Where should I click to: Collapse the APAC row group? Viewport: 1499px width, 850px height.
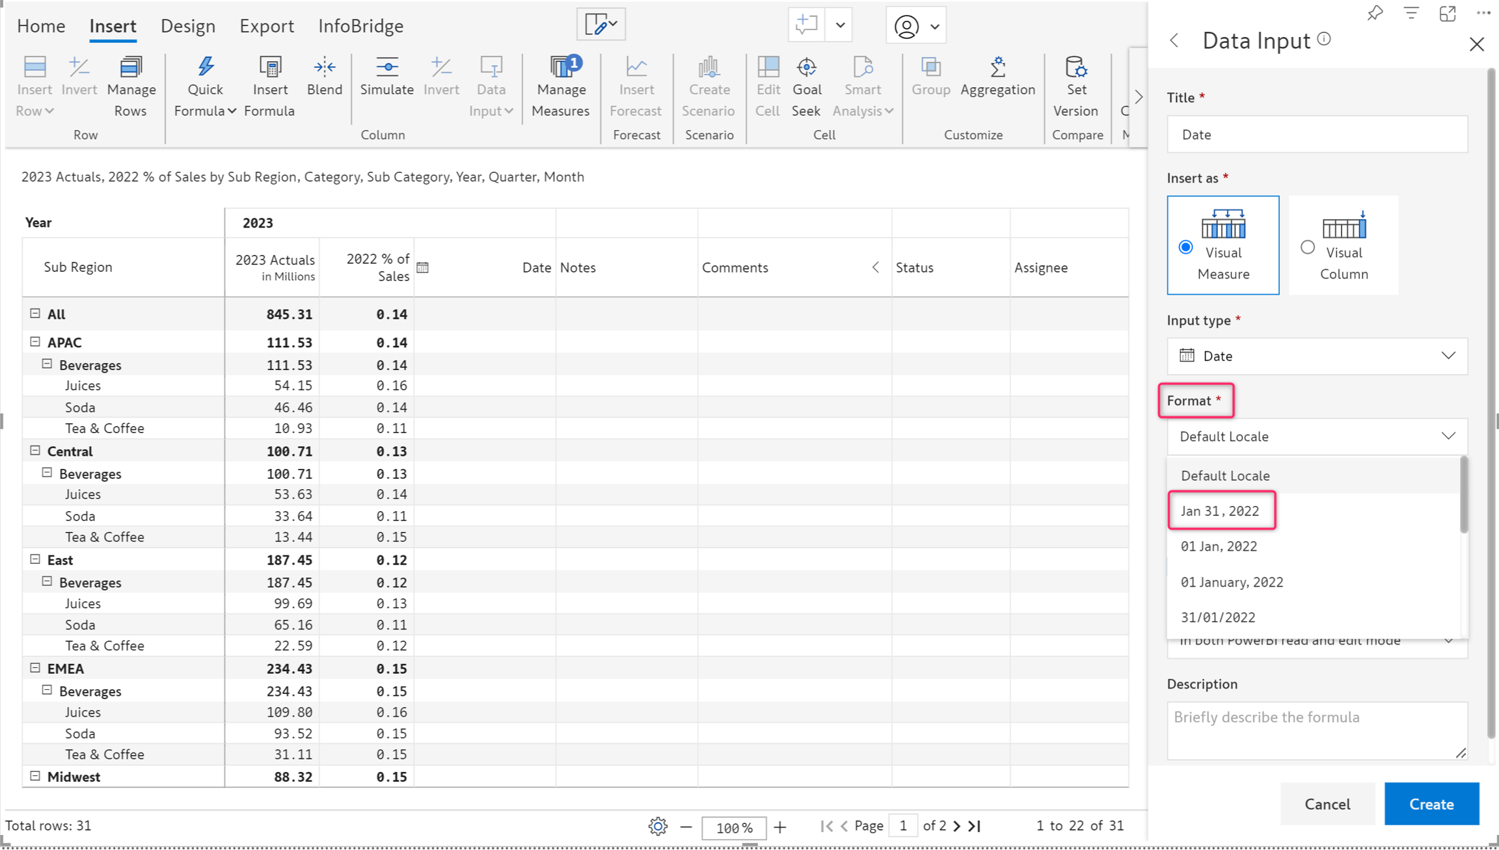[35, 341]
